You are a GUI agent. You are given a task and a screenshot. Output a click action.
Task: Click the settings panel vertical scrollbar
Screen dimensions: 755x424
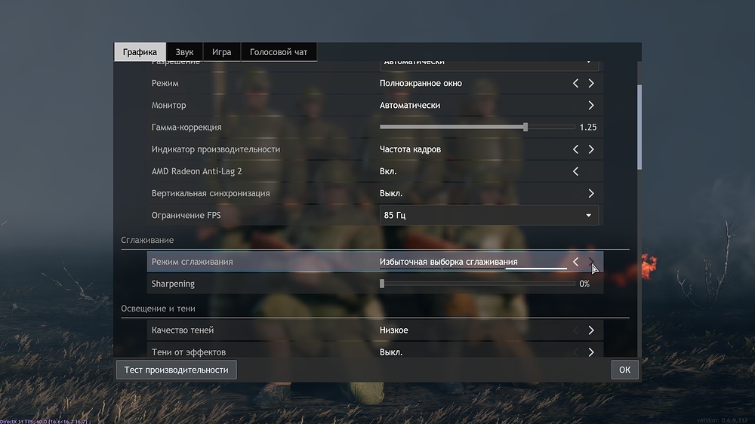pos(639,127)
